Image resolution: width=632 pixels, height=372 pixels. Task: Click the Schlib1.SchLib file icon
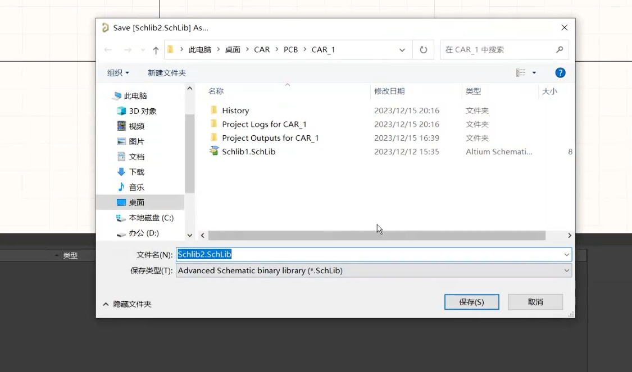coord(214,151)
